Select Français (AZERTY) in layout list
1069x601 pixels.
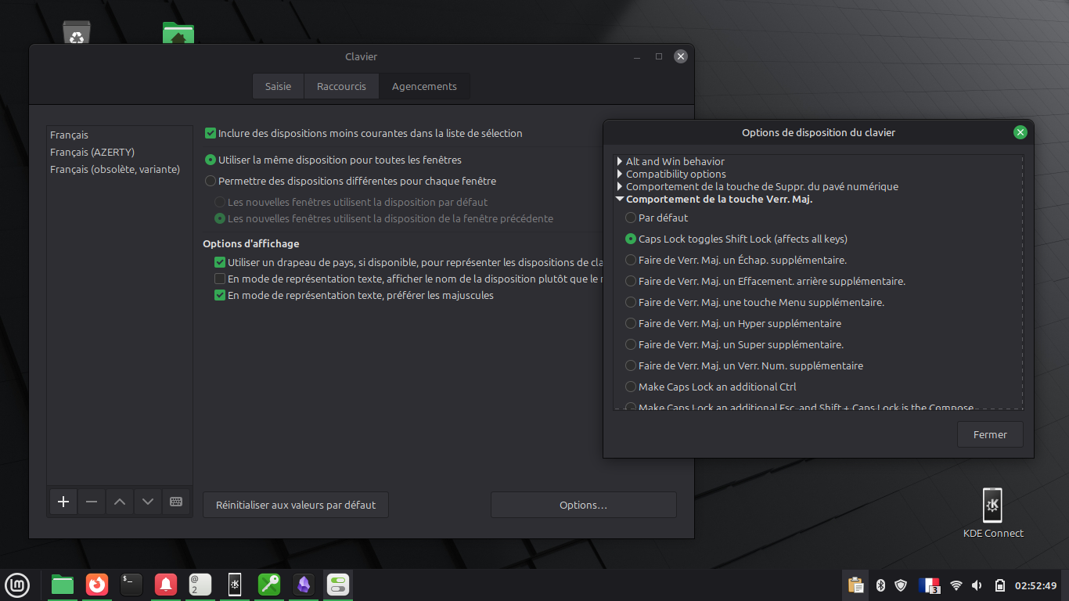coord(92,153)
